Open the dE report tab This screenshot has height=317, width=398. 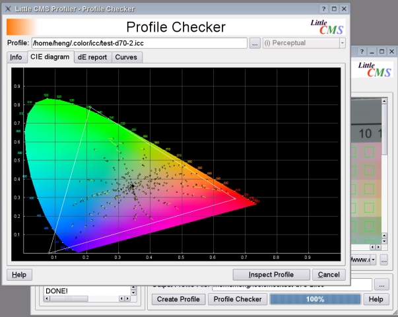[x=92, y=57]
